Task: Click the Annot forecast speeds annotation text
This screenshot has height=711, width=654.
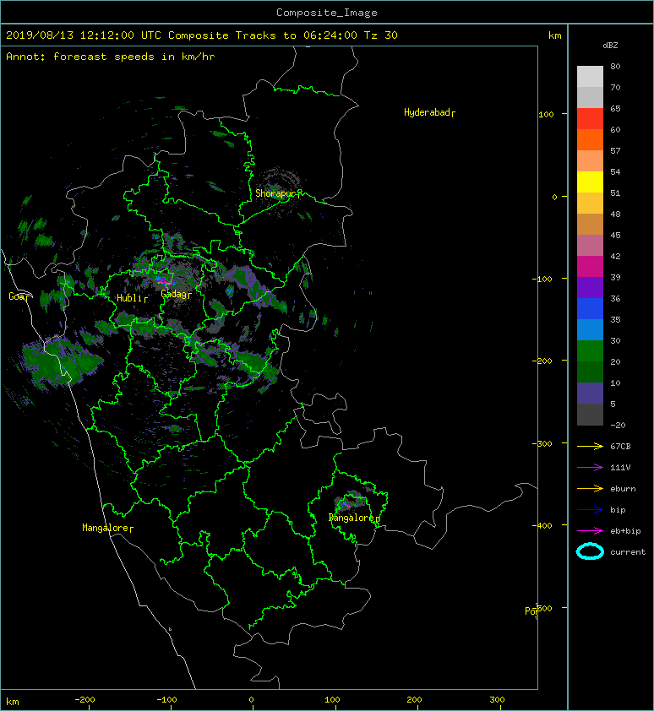Action: [111, 57]
